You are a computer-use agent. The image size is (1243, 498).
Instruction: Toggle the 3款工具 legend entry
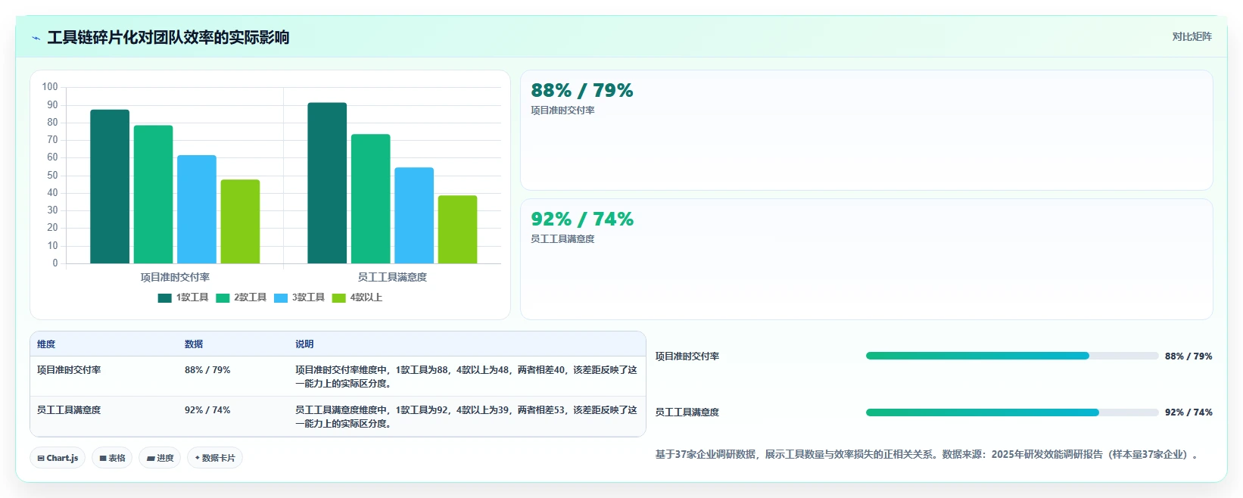click(300, 297)
